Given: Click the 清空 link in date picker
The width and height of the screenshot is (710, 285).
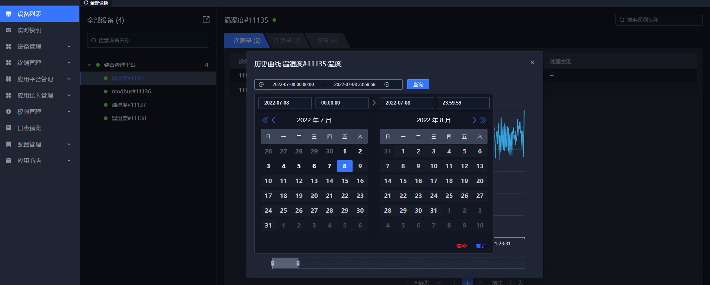Looking at the screenshot, I should 461,246.
